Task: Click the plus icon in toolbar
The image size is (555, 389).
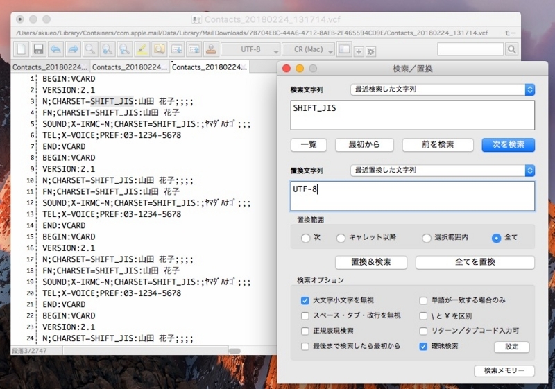Action: click(x=359, y=51)
